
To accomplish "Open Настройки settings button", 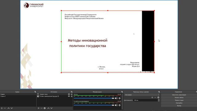I will coord(179,103).
